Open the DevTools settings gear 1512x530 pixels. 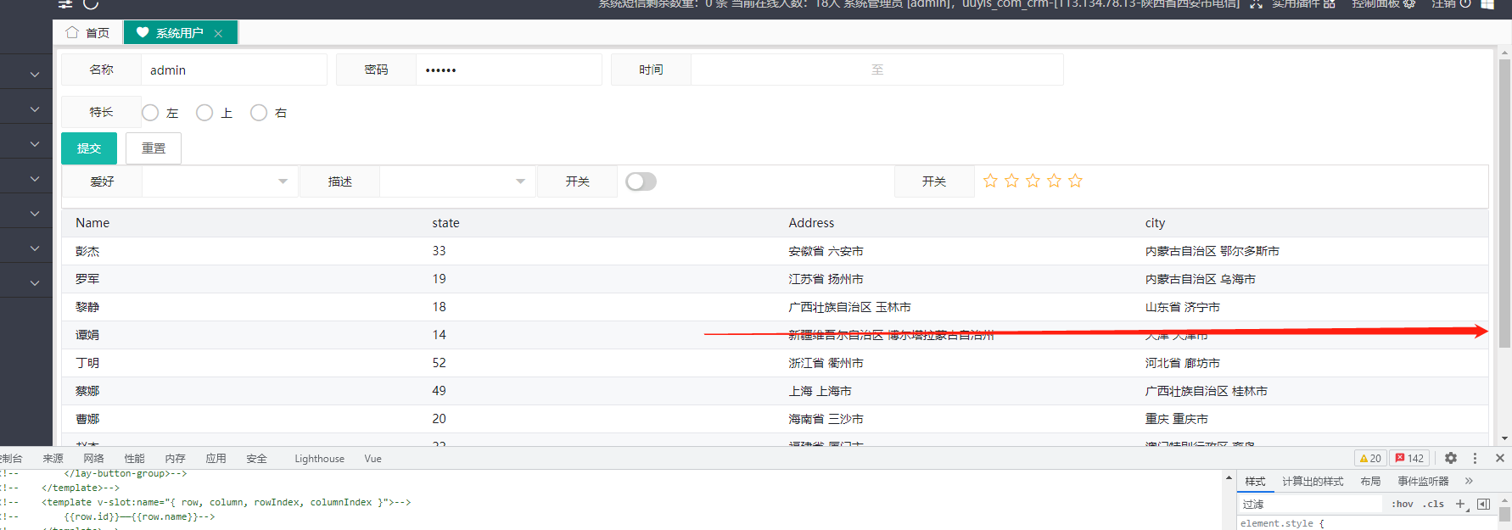click(1451, 458)
